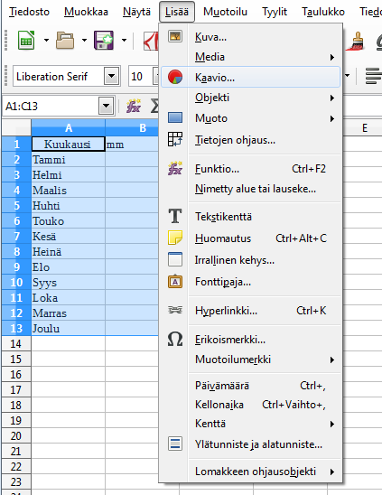Choose Hyperlinkki menu entry

tap(250, 311)
